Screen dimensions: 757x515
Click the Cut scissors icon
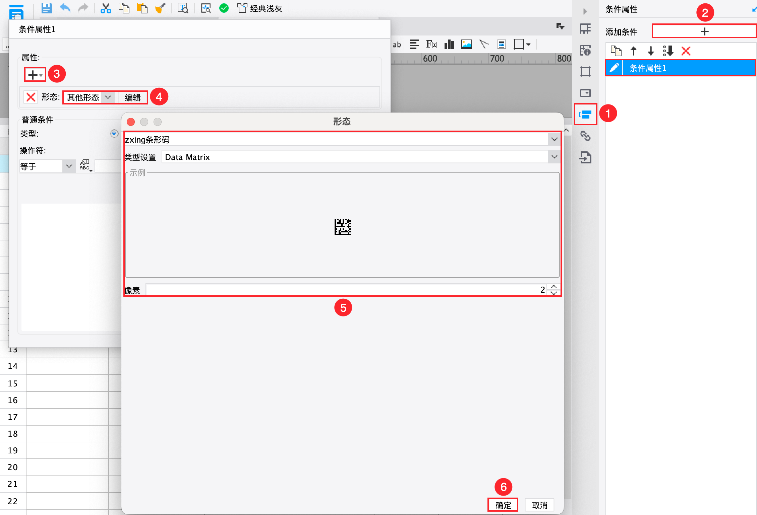(106, 8)
